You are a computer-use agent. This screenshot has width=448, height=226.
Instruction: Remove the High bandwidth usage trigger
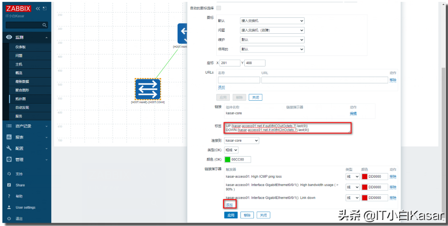pyautogui.click(x=393, y=187)
